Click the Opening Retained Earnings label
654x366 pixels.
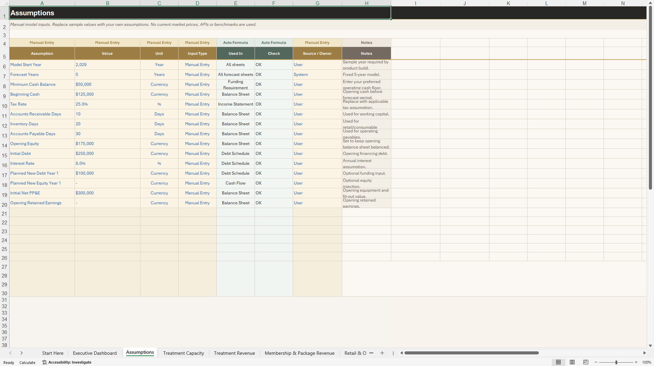point(42,203)
